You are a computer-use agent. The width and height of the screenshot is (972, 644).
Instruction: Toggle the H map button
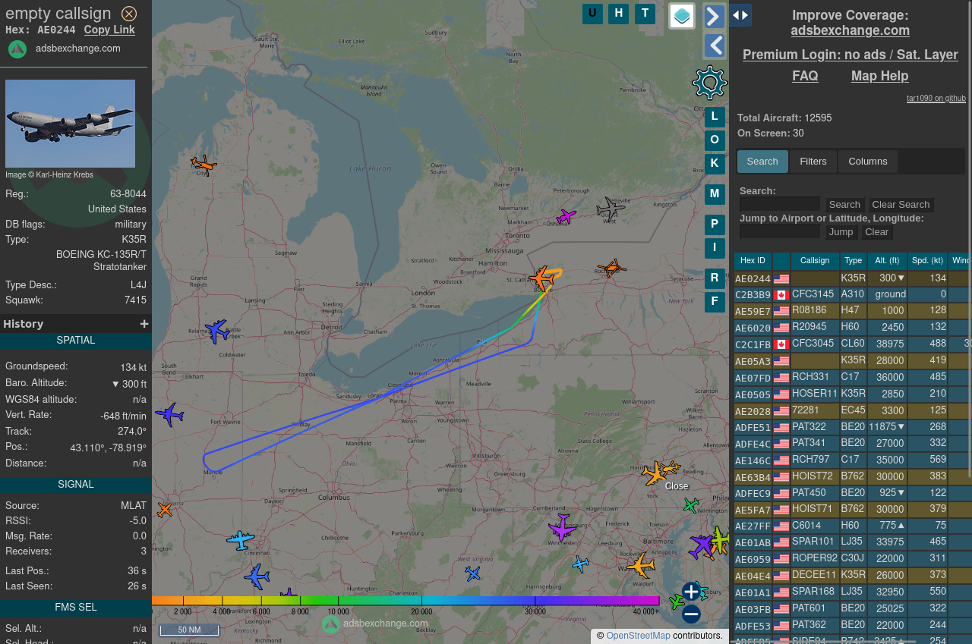pos(618,14)
